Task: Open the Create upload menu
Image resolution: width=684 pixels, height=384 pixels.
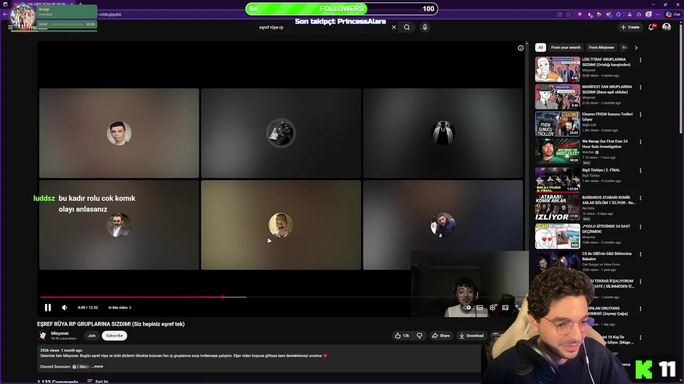Action: point(630,27)
